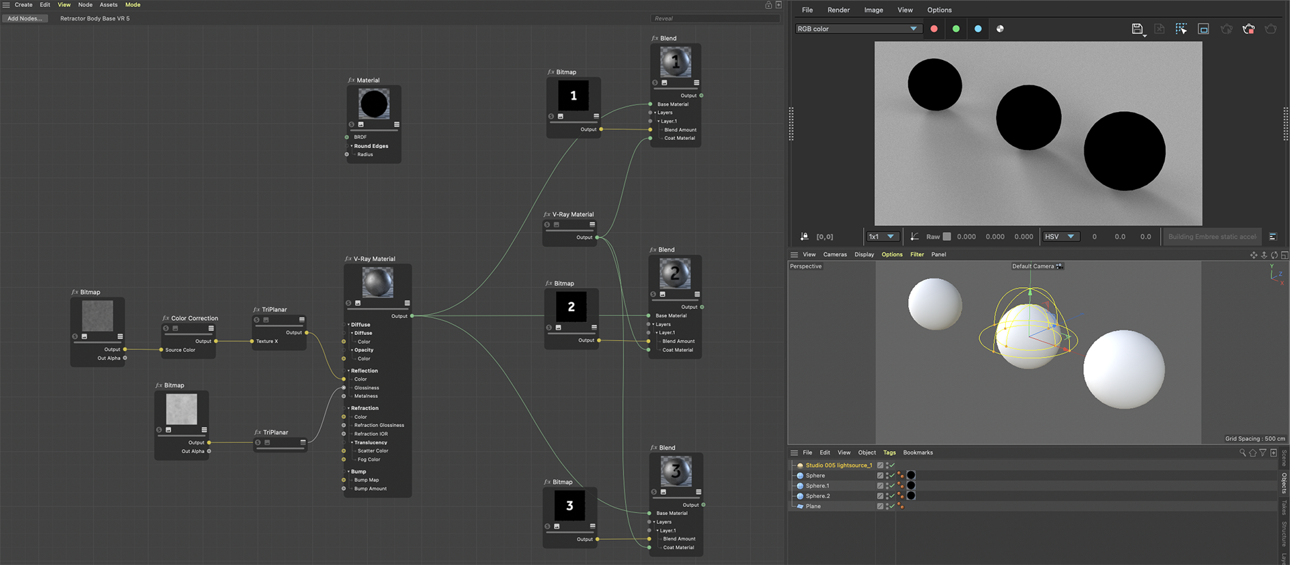Open the node editor Create menu
The image size is (1290, 565).
tap(24, 5)
